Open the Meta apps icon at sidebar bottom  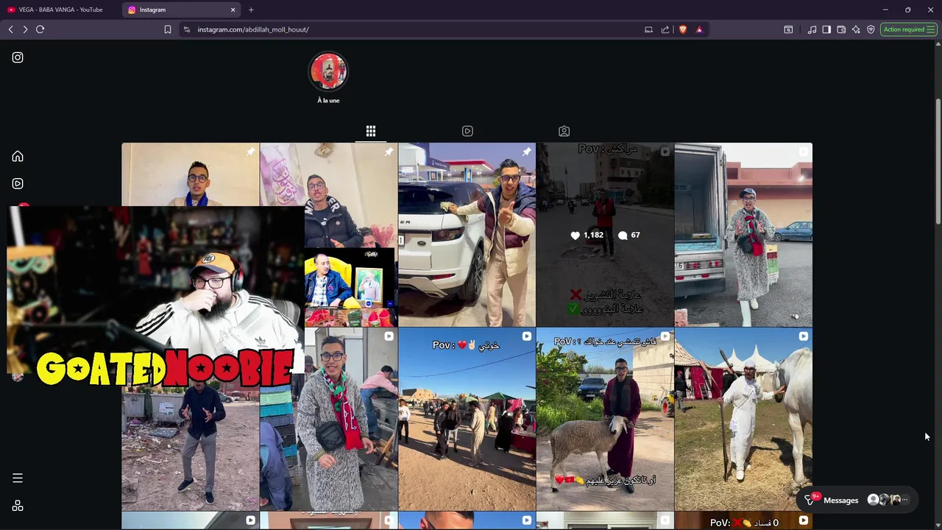pyautogui.click(x=18, y=506)
